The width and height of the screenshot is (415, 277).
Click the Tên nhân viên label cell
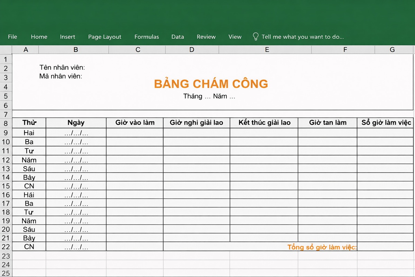click(x=61, y=67)
